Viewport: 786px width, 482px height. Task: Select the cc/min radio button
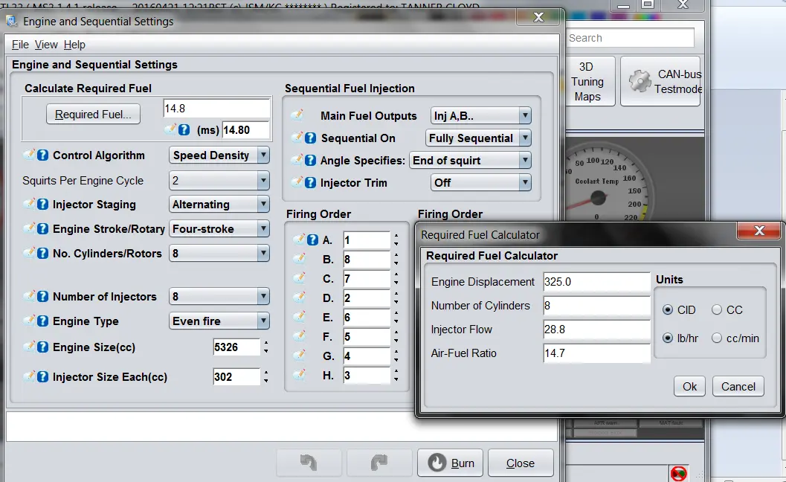click(717, 338)
